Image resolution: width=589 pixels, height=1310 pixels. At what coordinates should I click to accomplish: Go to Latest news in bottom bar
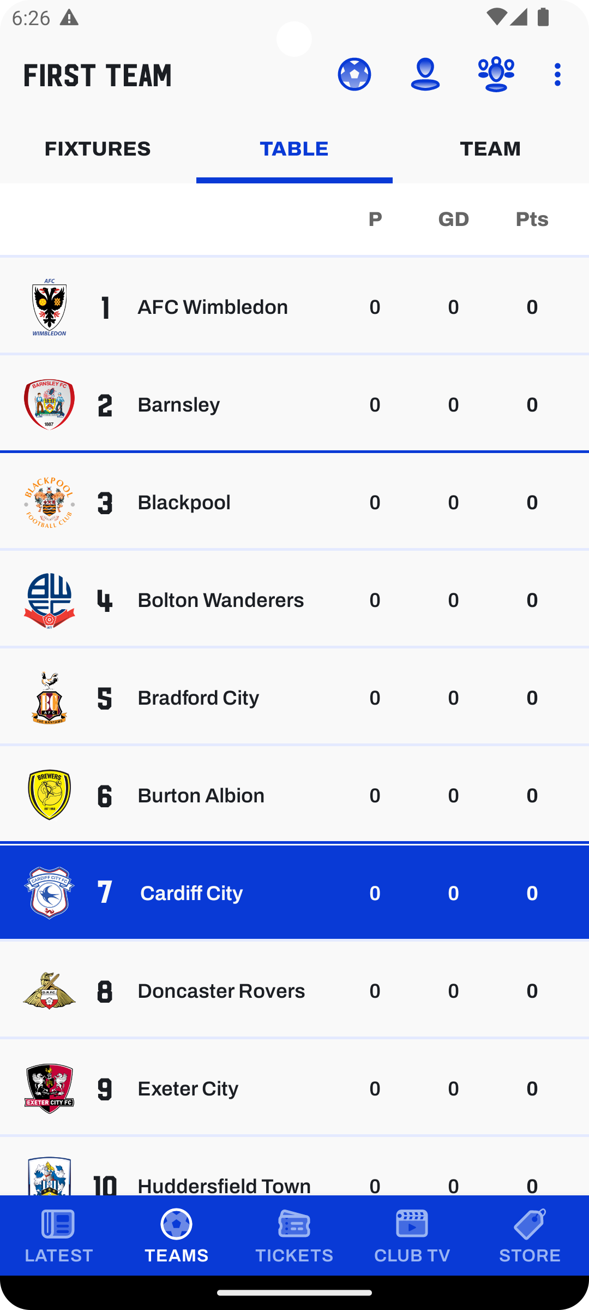click(x=59, y=1236)
